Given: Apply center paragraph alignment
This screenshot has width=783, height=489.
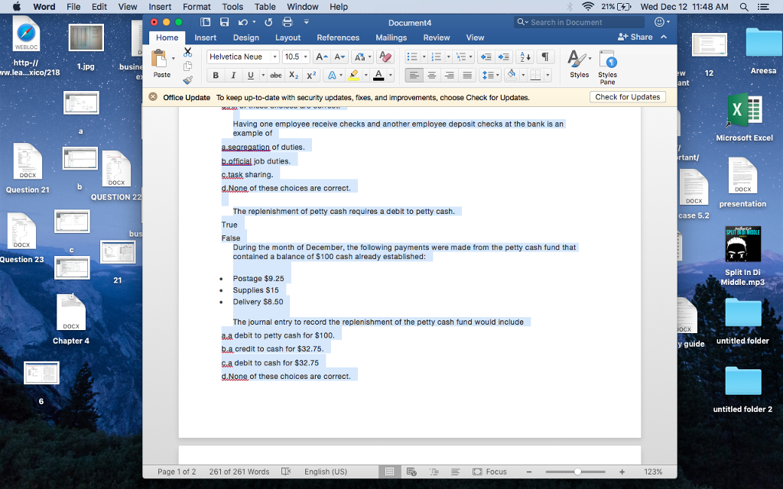Looking at the screenshot, I should [x=431, y=75].
